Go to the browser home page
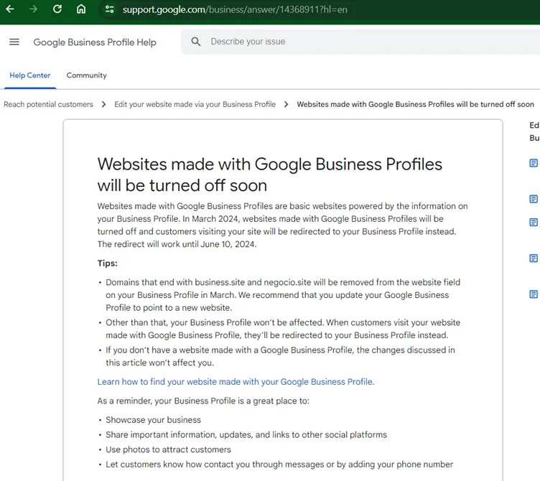The width and height of the screenshot is (540, 481). tap(81, 9)
